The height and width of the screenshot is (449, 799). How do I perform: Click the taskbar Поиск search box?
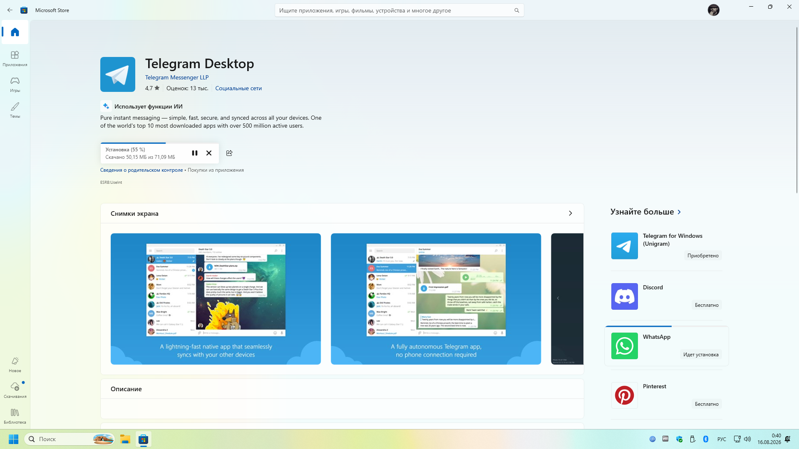[x=70, y=439]
